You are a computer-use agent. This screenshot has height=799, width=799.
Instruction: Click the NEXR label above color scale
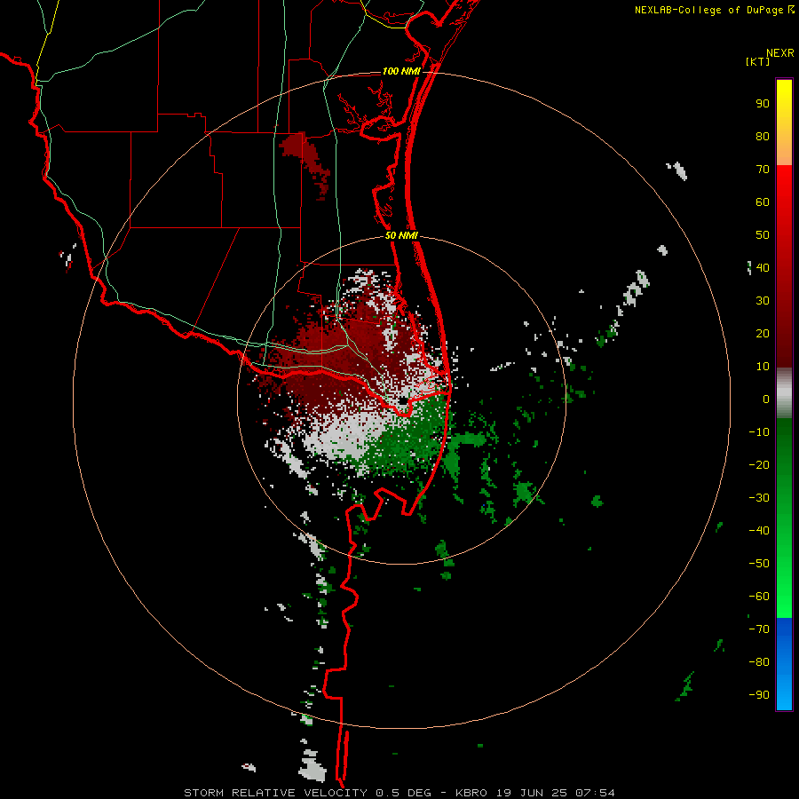[x=780, y=53]
